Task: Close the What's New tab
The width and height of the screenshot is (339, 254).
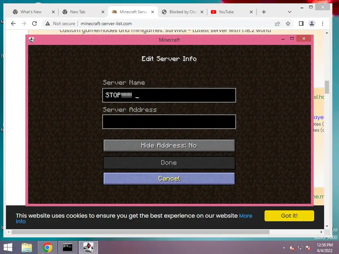Action: 53,12
